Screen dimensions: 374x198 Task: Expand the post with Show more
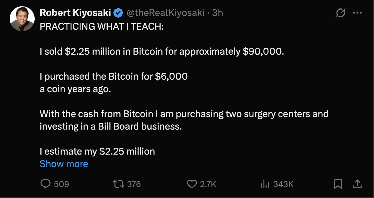coord(64,164)
